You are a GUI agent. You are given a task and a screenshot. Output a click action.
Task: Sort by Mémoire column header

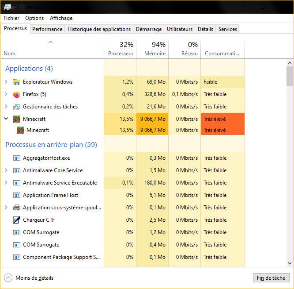tap(152, 49)
